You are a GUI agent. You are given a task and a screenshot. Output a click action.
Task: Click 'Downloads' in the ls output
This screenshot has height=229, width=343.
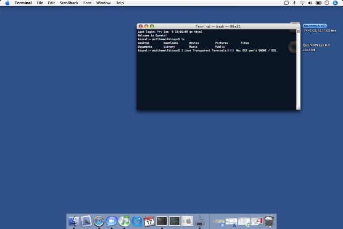[x=170, y=43]
